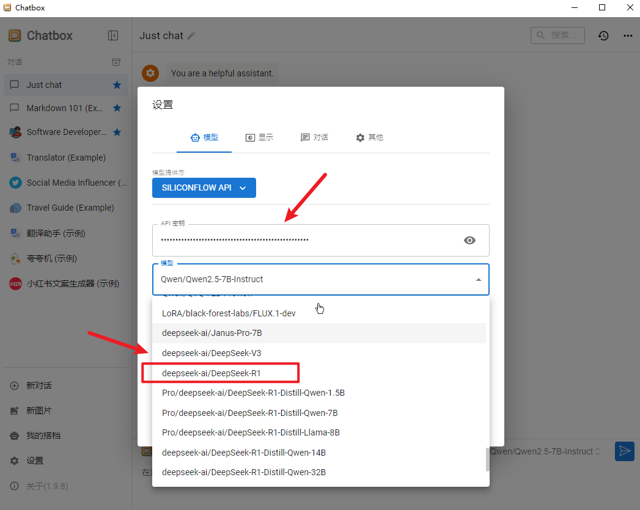The image size is (640, 510).
Task: Maximize the Chatbox window
Action: [x=602, y=7]
